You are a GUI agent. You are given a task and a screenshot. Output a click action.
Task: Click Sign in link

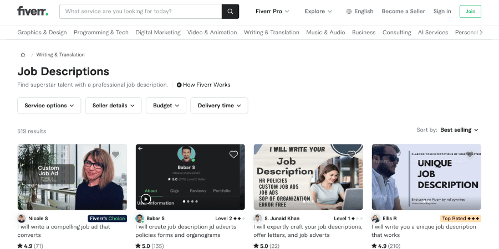click(442, 12)
